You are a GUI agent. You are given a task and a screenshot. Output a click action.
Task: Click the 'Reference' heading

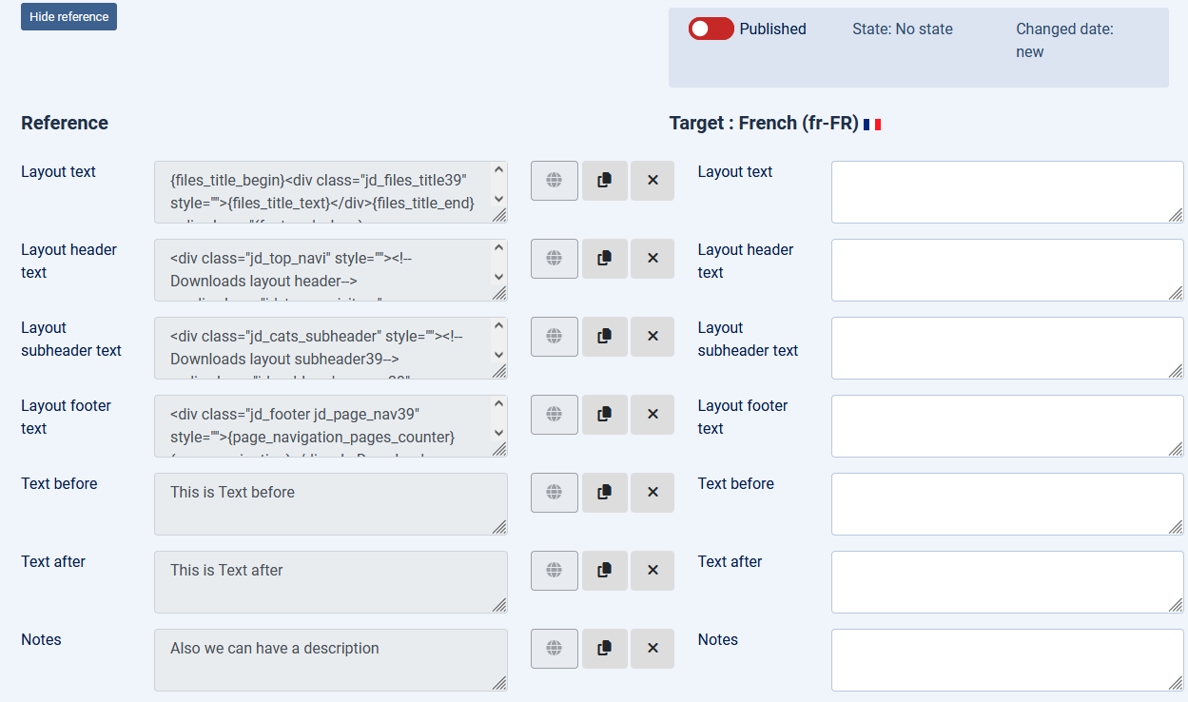point(65,123)
